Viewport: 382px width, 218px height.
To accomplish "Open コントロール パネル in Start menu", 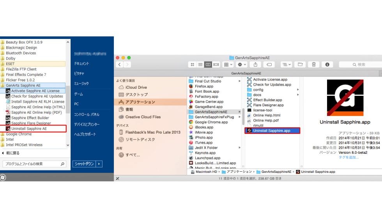I will pyautogui.click(x=87, y=114).
